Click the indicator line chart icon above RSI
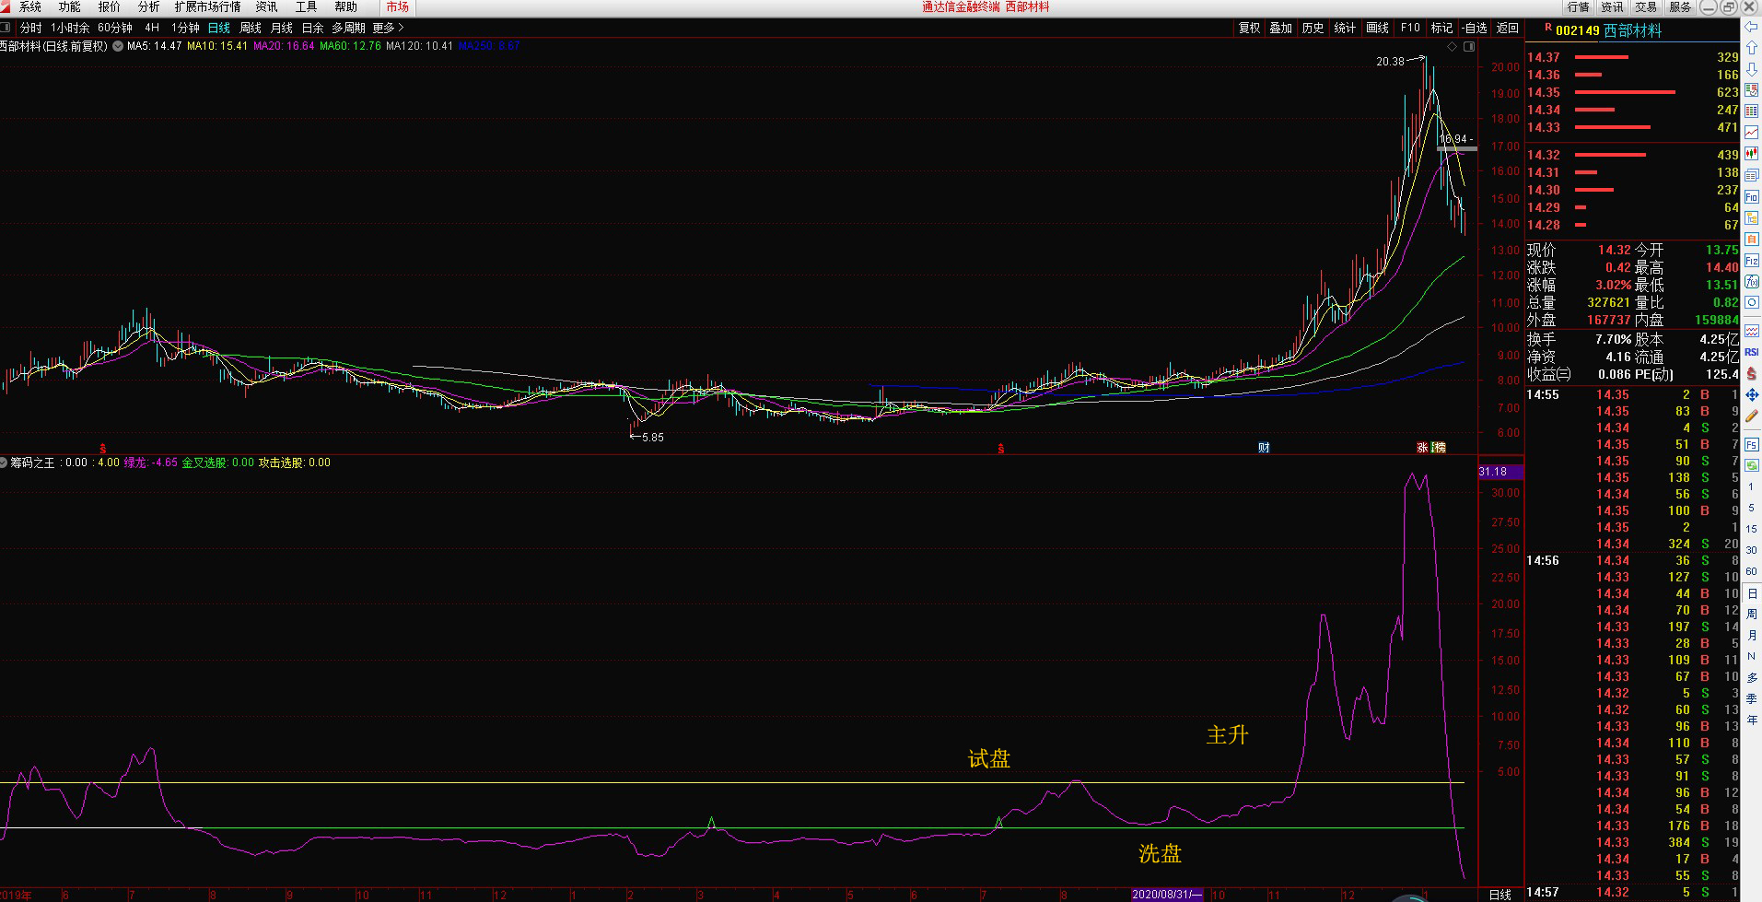The image size is (1762, 902). 1751,331
